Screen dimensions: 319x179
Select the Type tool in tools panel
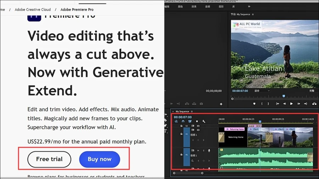tap(166, 131)
